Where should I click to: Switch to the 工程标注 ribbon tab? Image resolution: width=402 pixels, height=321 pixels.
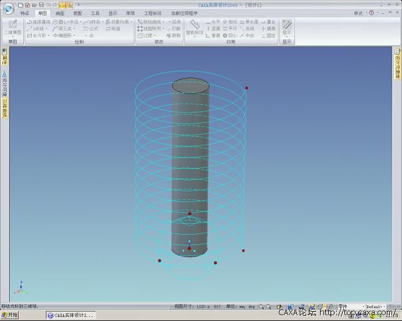153,13
